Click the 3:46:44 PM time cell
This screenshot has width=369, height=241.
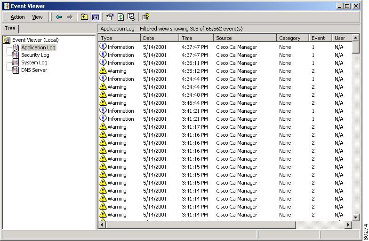point(195,103)
